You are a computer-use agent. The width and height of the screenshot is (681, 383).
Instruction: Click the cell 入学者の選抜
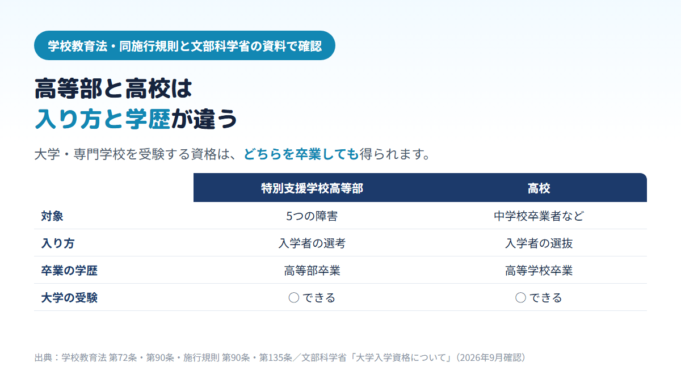(539, 243)
